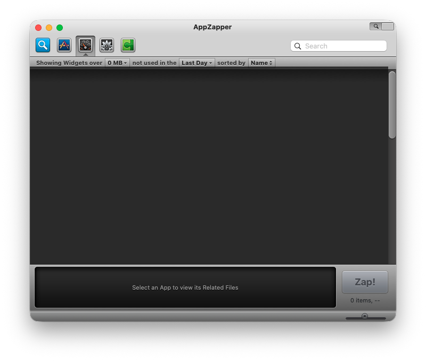Click magnifier icon inside Search field

pyautogui.click(x=298, y=46)
